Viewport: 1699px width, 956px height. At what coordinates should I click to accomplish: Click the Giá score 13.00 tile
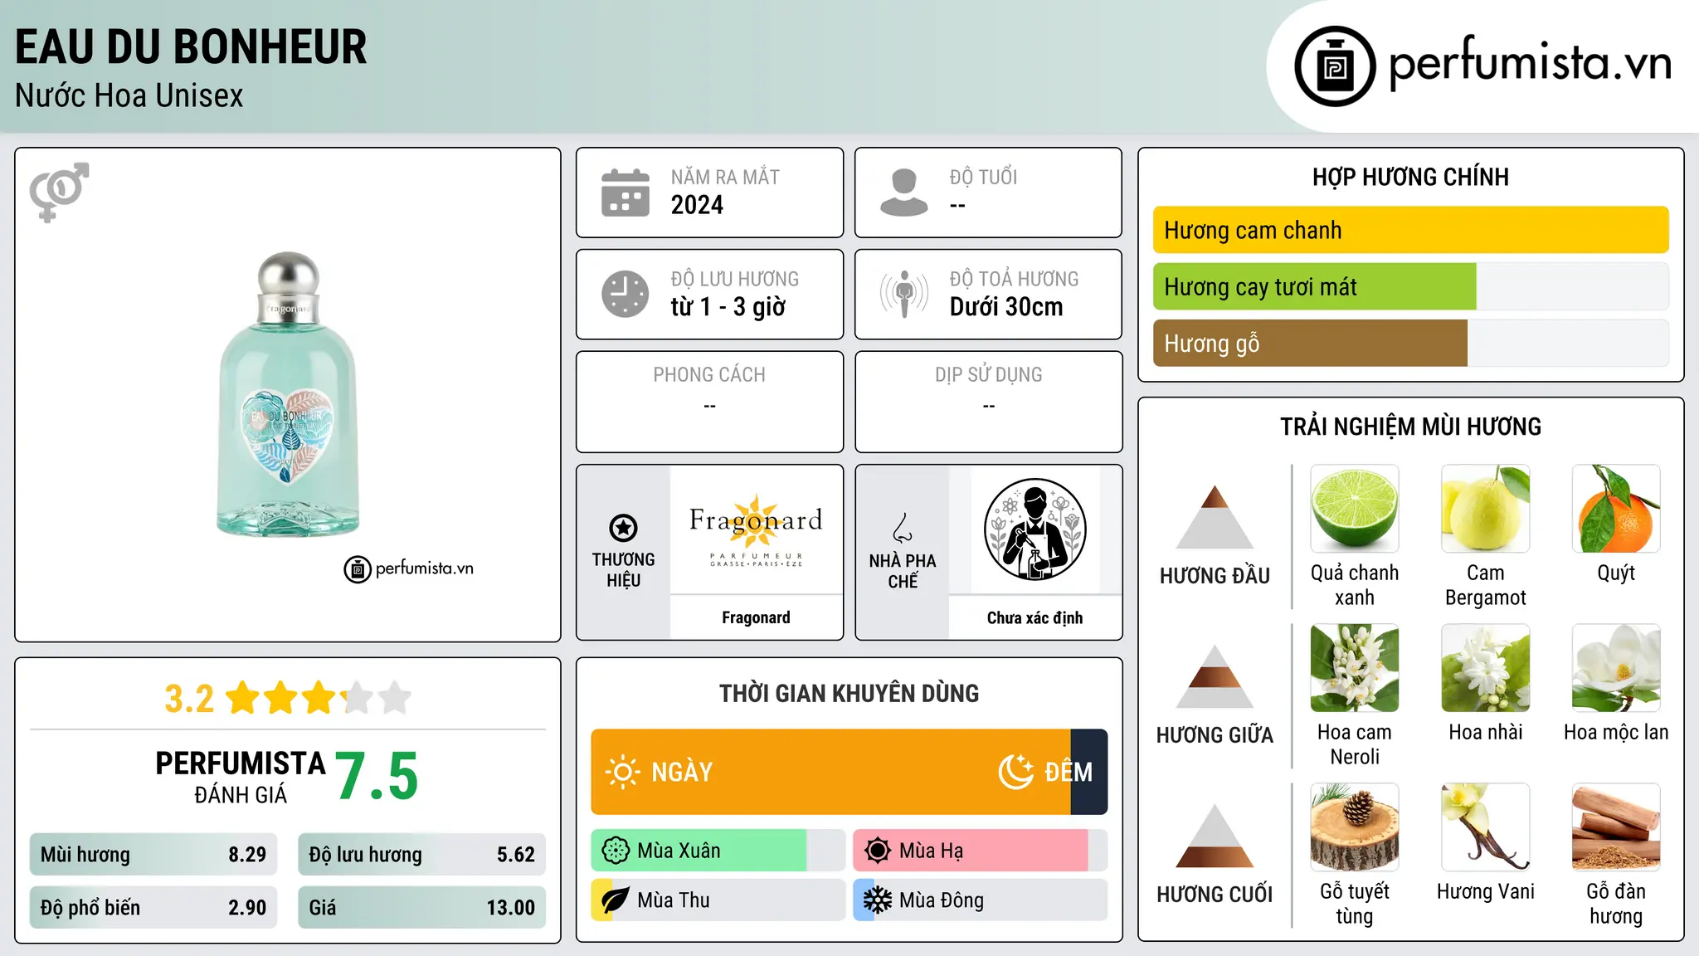point(421,908)
